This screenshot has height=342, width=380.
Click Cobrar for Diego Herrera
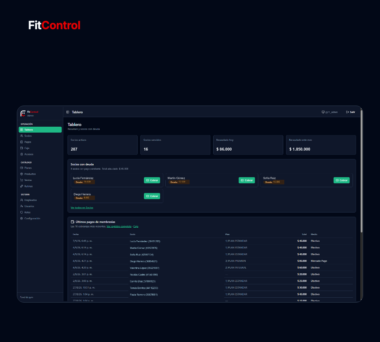(152, 196)
